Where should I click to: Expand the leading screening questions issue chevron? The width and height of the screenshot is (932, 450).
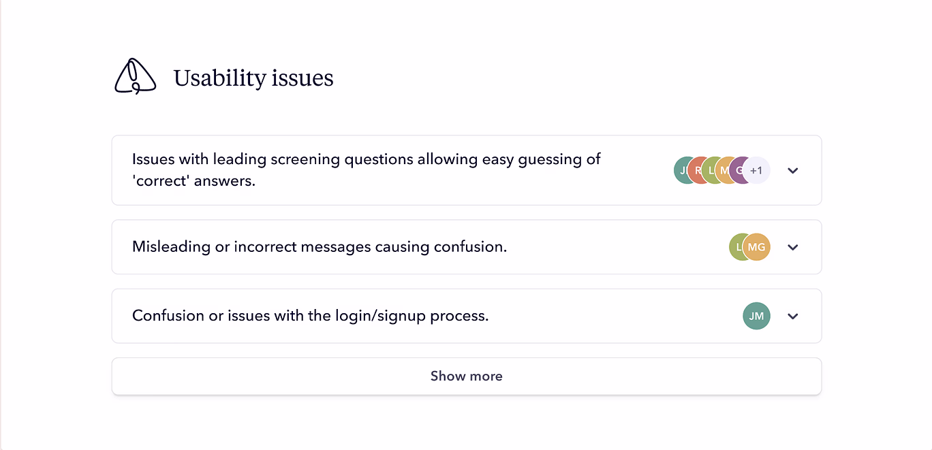792,171
